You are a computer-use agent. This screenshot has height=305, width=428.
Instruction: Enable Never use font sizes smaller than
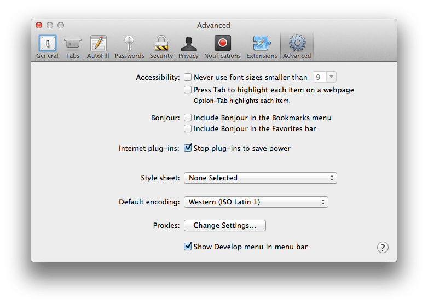coord(188,78)
